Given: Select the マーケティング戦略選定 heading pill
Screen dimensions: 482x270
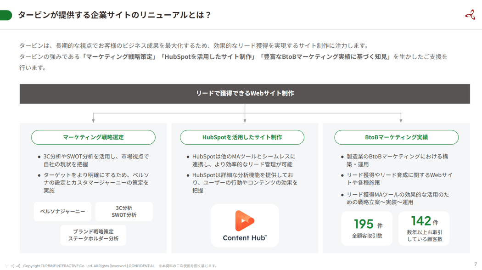Looking at the screenshot, I should 93,137.
